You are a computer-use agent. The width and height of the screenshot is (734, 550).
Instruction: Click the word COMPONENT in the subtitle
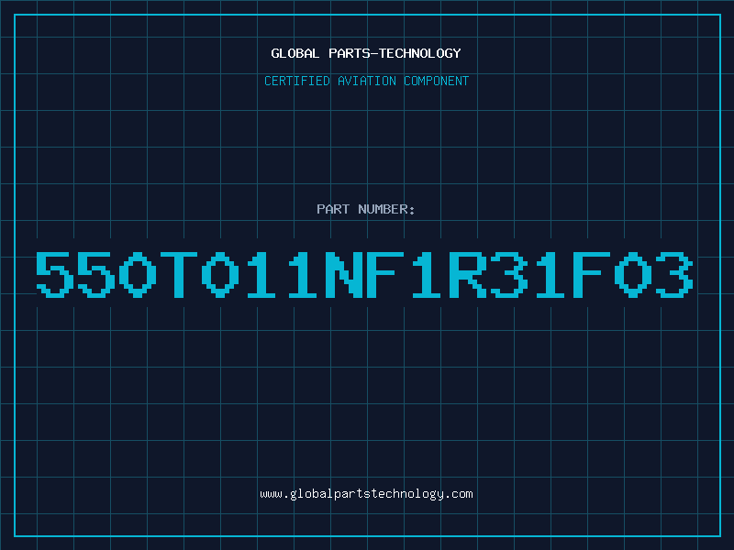click(437, 81)
